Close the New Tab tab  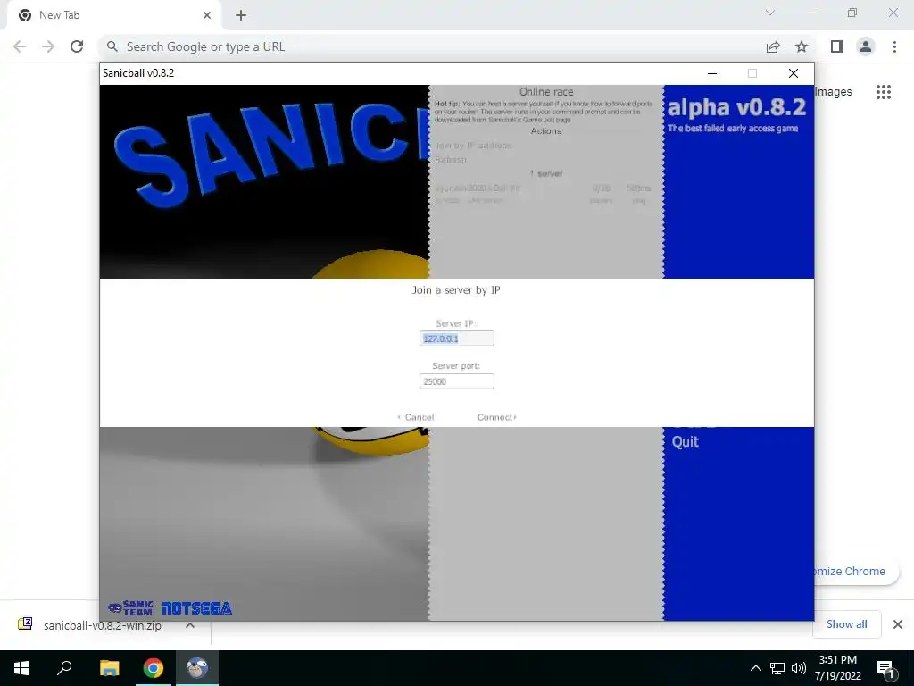click(x=207, y=15)
